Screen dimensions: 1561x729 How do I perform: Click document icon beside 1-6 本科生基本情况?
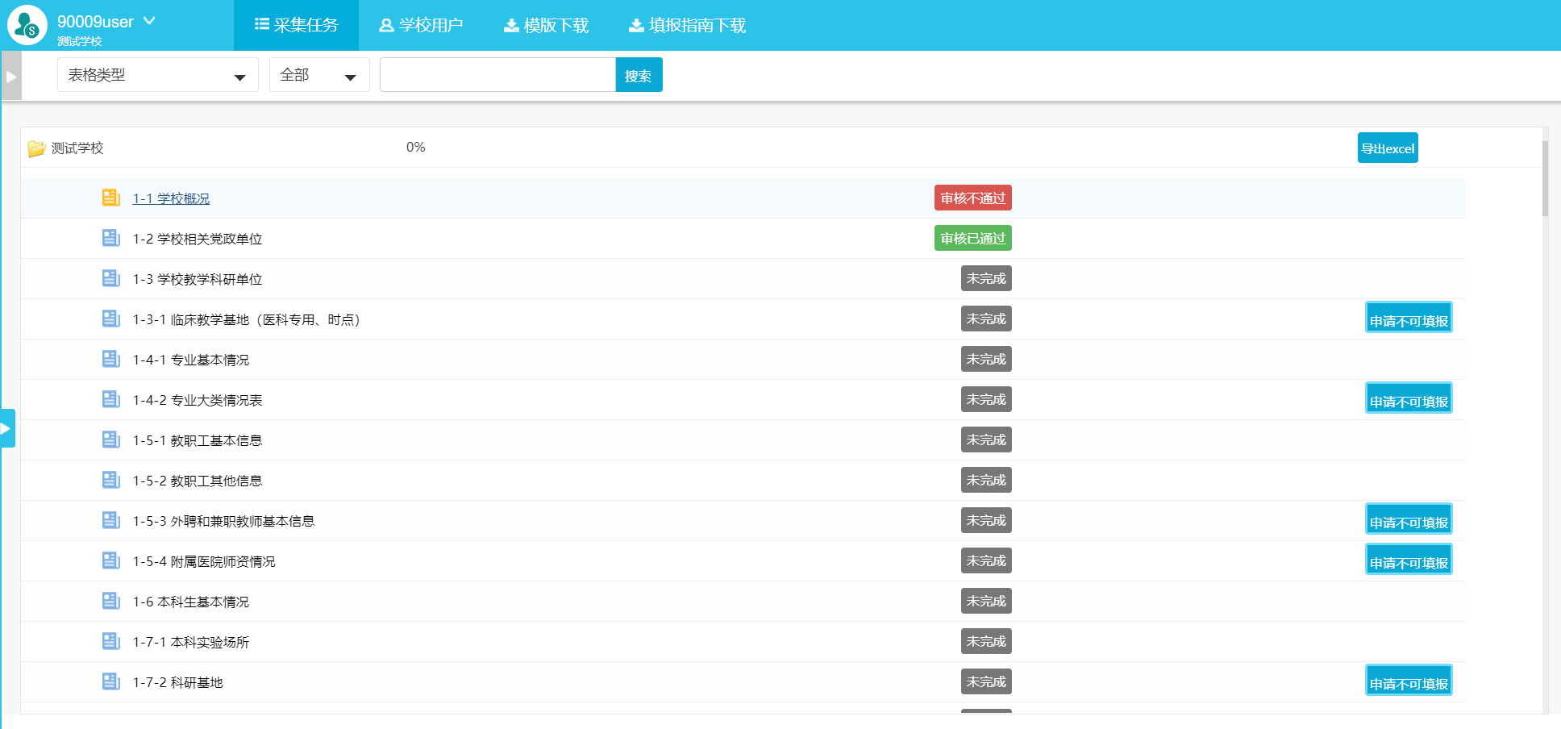point(111,601)
